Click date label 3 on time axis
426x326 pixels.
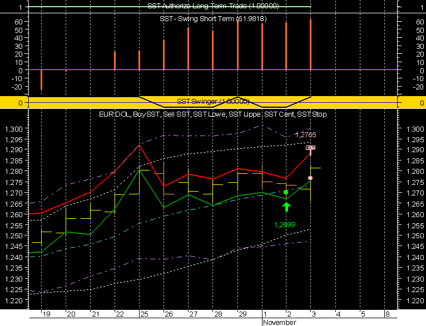pos(314,314)
